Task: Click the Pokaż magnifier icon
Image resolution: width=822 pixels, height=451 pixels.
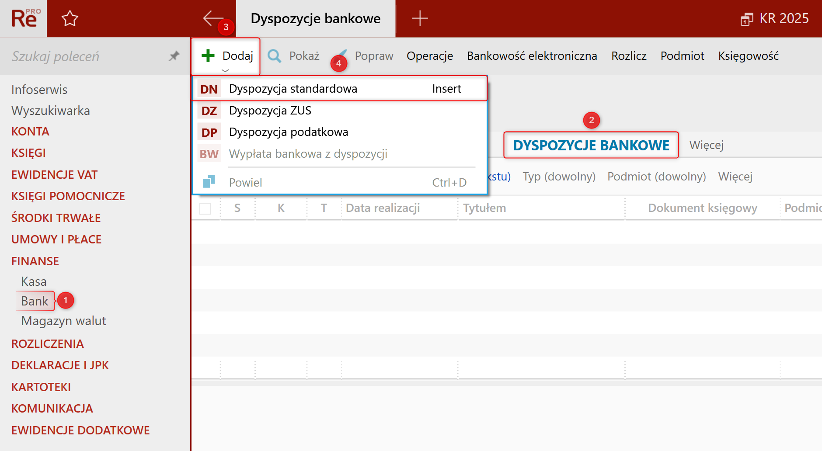Action: 274,56
